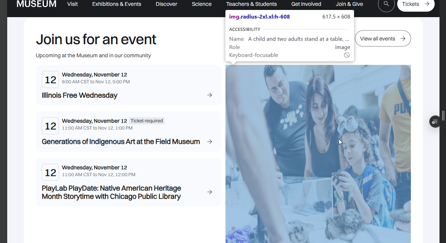Click the date badge on Illinois Free Wednesday card

tap(50, 80)
